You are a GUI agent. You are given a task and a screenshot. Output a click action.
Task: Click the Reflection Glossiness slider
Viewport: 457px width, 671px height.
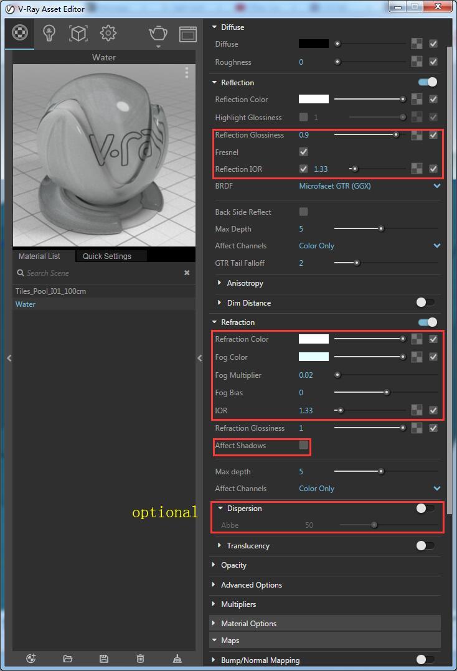pyautogui.click(x=370, y=135)
